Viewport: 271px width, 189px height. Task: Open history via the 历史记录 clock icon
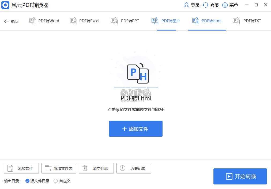click(123, 168)
